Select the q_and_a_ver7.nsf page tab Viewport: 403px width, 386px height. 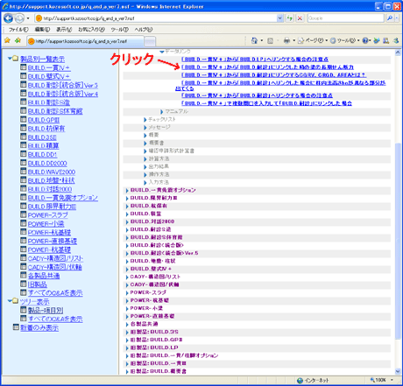85,41
